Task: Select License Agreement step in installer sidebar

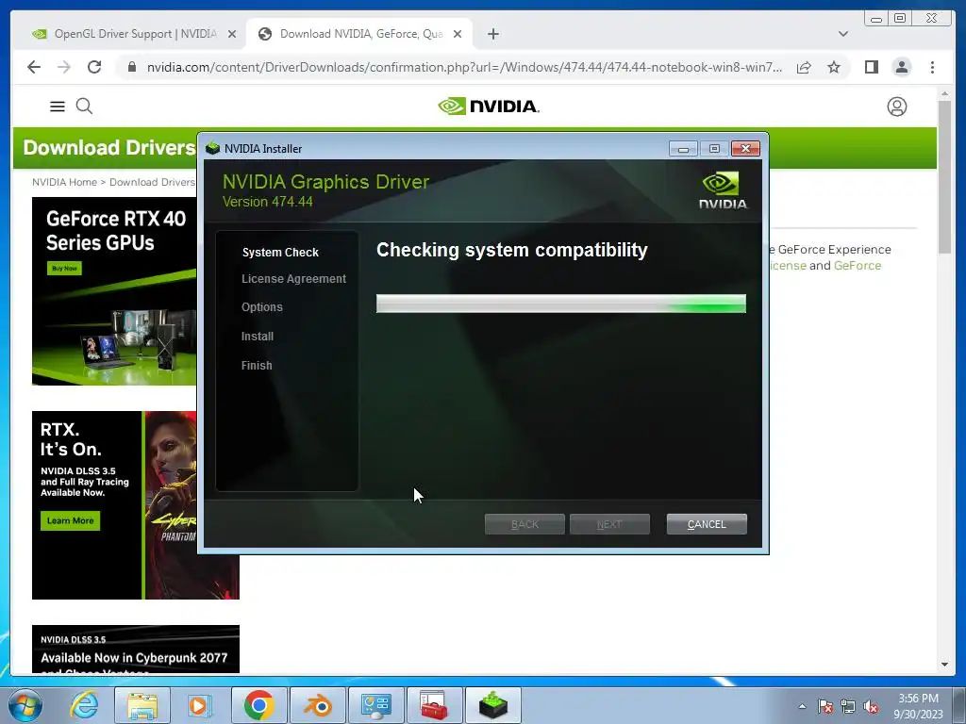Action: [x=293, y=279]
